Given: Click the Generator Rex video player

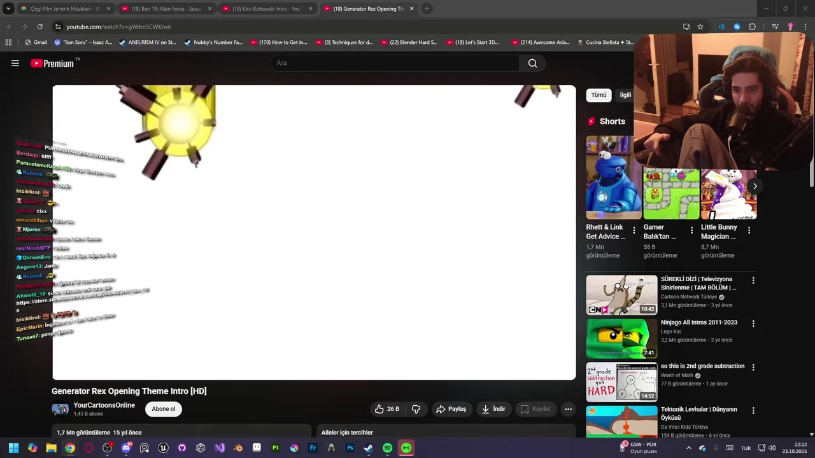Looking at the screenshot, I should click(x=314, y=233).
